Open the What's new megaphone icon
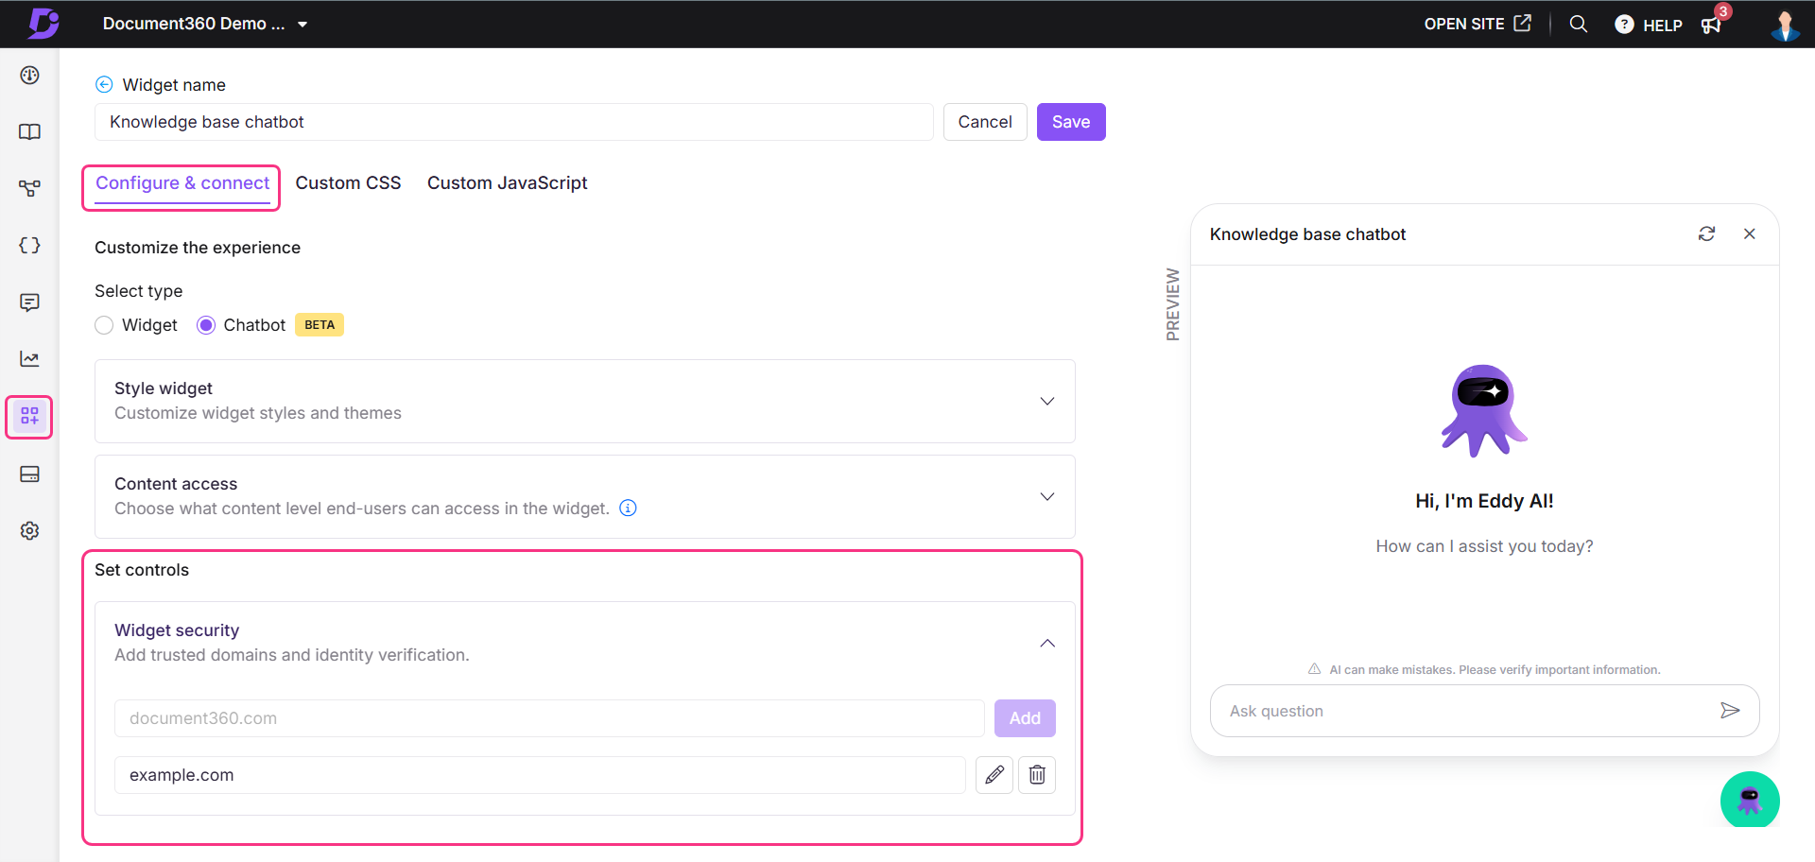The height and width of the screenshot is (862, 1815). [x=1711, y=25]
